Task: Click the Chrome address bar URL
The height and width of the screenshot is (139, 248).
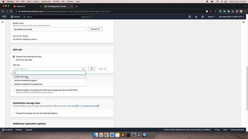Action: click(65, 11)
